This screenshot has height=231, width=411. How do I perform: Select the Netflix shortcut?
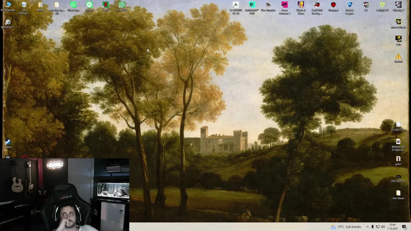106,7
